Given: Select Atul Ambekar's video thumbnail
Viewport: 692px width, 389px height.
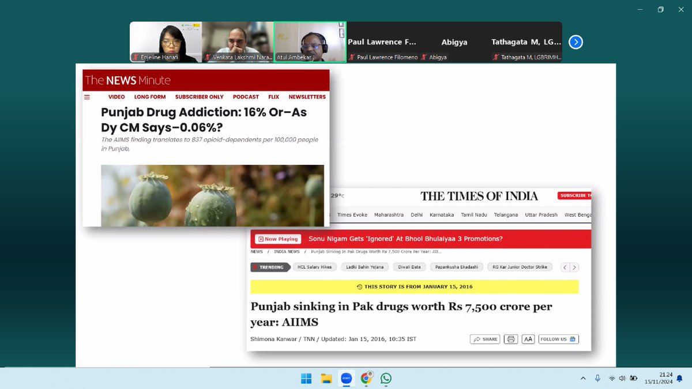Looking at the screenshot, I should (310, 42).
